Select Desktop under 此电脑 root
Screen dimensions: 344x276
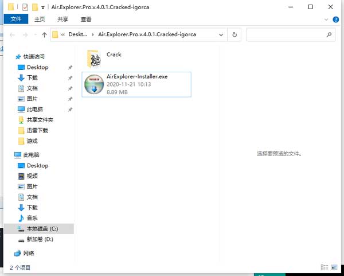click(37, 166)
